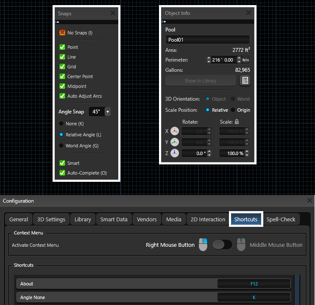The width and height of the screenshot is (315, 305).
Task: Click the Z axis rotate icon
Action: pos(175,153)
